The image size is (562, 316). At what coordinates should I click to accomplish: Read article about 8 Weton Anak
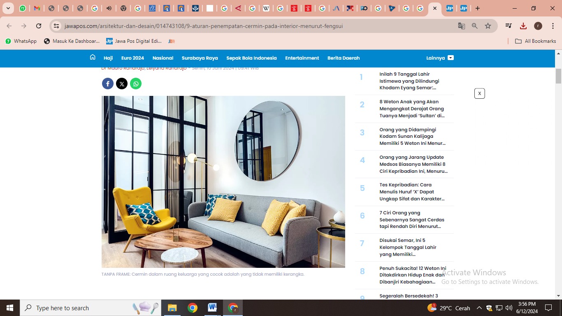(x=411, y=109)
